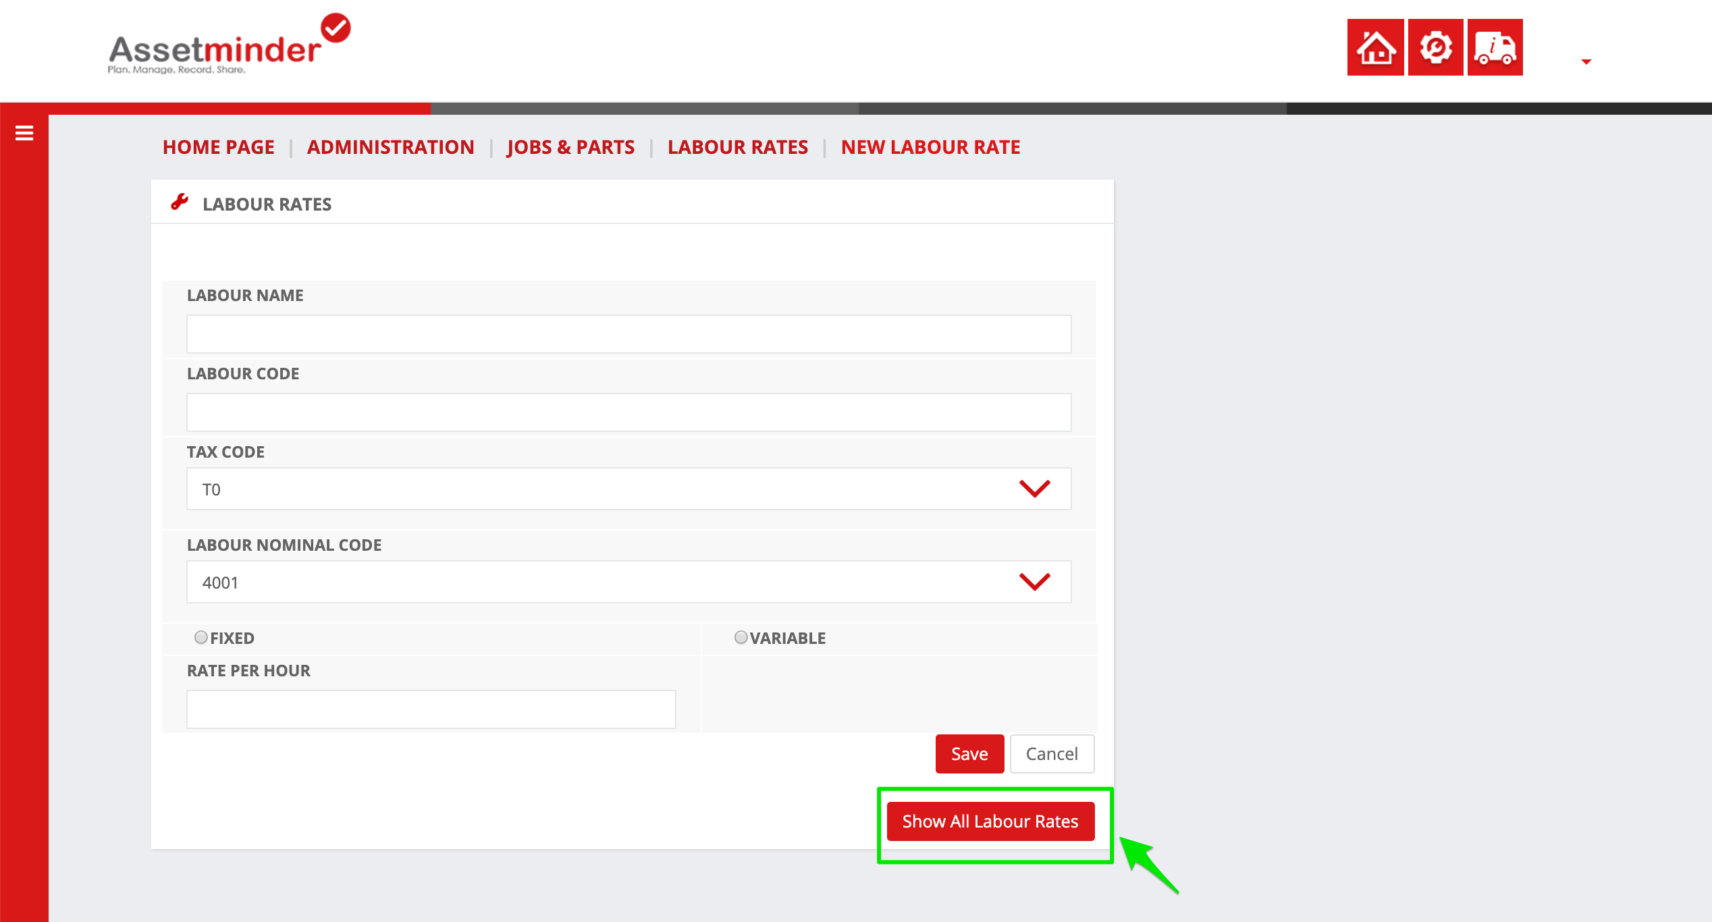Screen dimensions: 1712x922
Task: Click the red Home icon button
Action: [1375, 47]
